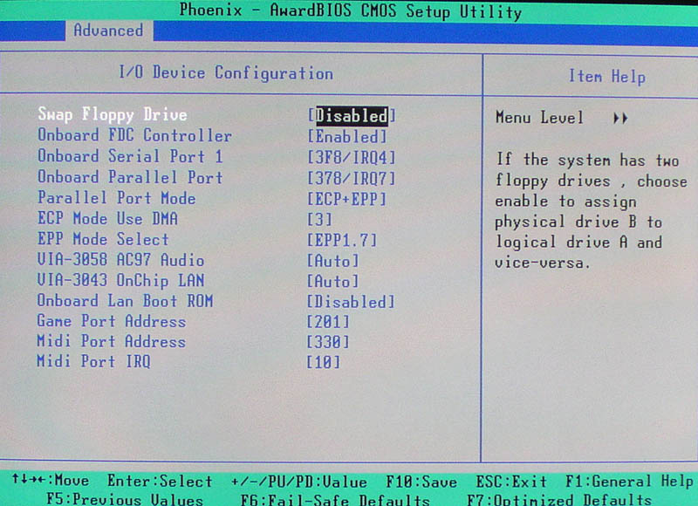Change the 378/IRQ7 parallel port value
Viewport: 698px width, 506px height.
(352, 179)
